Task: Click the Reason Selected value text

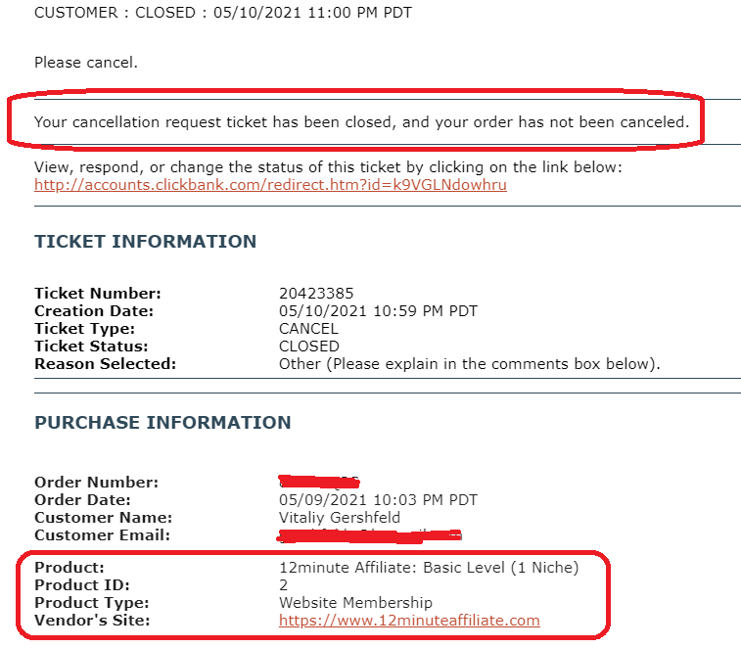Action: coord(469,364)
